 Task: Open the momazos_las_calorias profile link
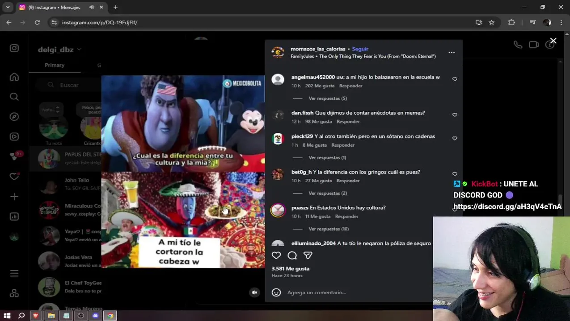pos(318,49)
